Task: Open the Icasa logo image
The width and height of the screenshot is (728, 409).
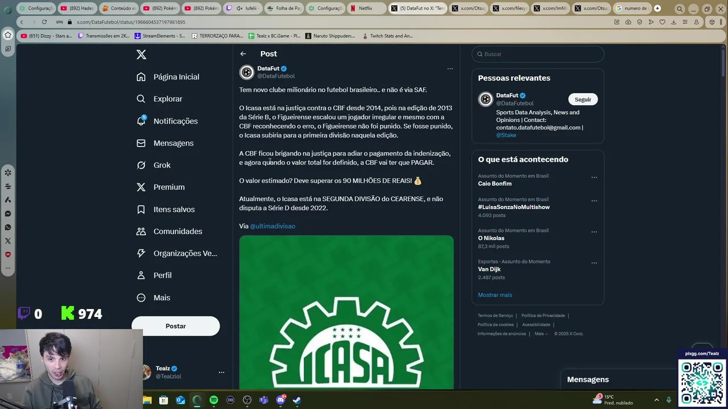Action: (346, 312)
